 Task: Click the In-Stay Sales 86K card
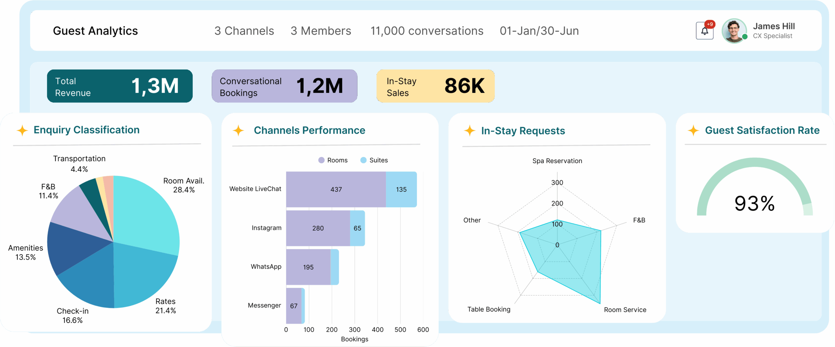(435, 86)
